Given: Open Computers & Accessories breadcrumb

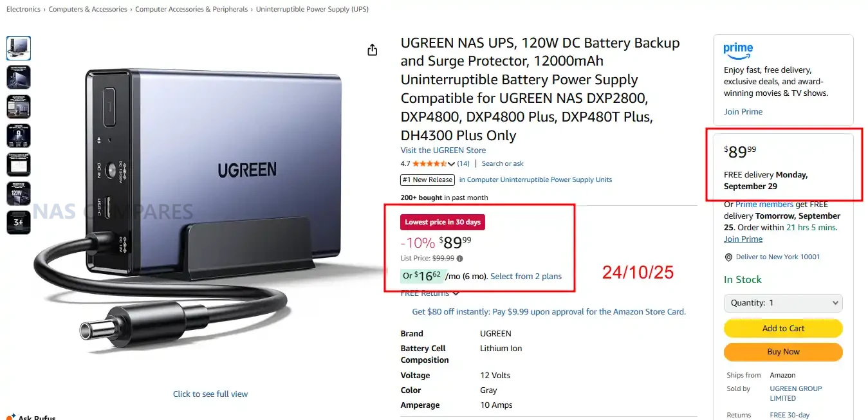Looking at the screenshot, I should point(88,10).
